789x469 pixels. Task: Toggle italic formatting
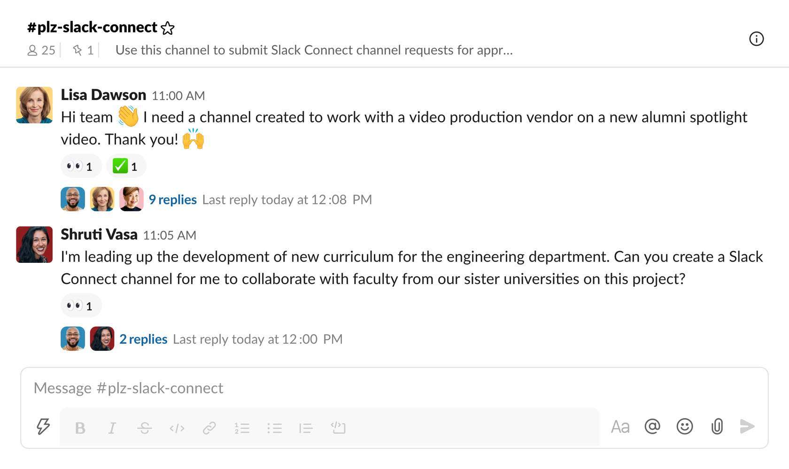[112, 428]
